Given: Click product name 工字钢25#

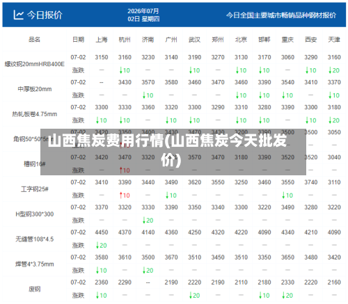Looking at the screenshot, I should coord(35,189).
